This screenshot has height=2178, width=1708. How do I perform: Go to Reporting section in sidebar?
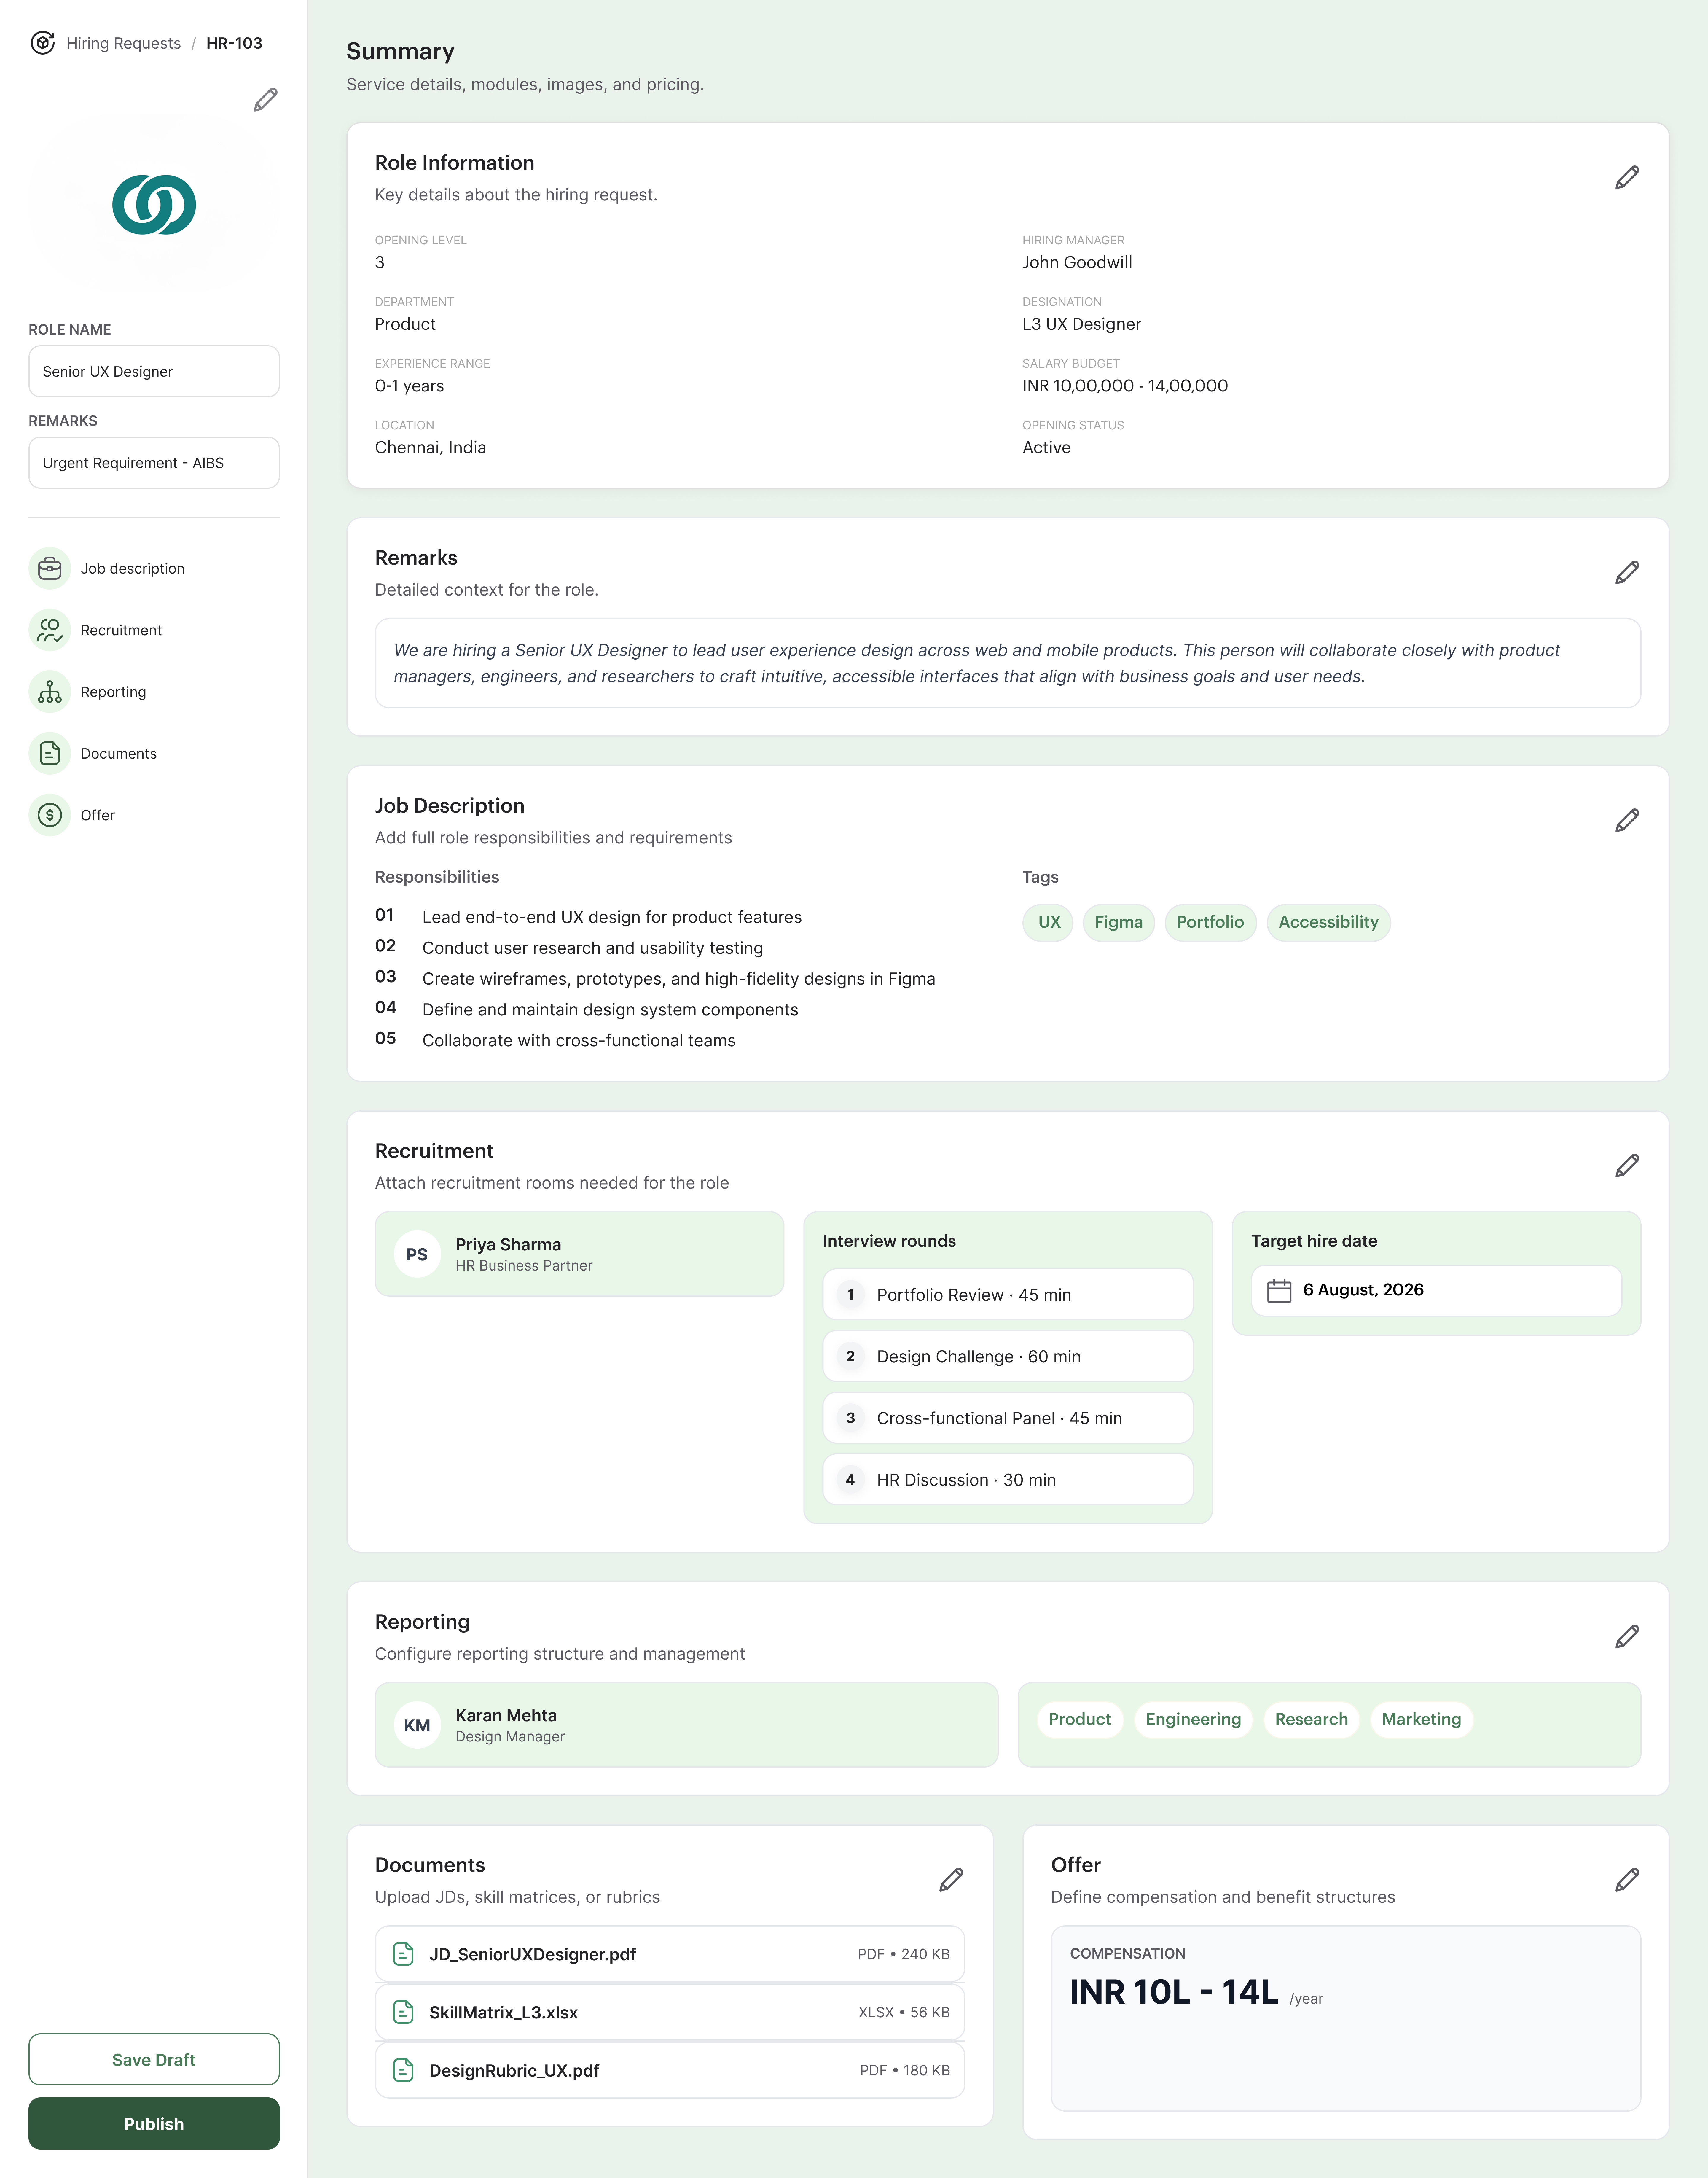pyautogui.click(x=113, y=692)
